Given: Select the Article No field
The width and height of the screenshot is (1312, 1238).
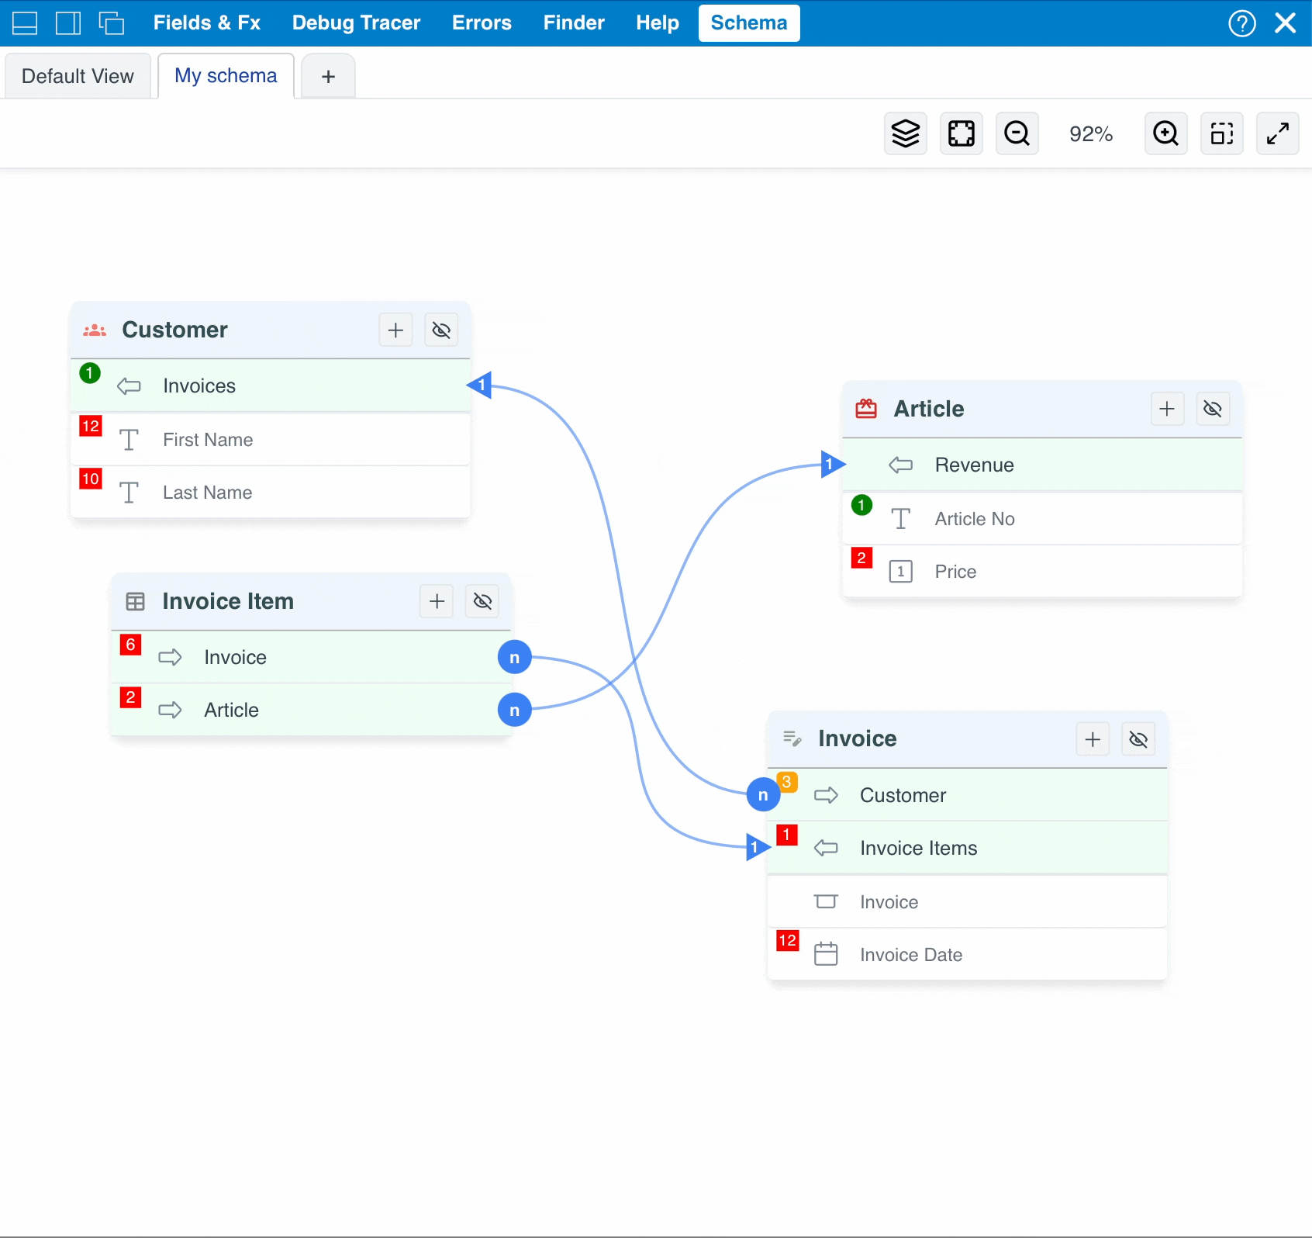Looking at the screenshot, I should tap(1043, 519).
